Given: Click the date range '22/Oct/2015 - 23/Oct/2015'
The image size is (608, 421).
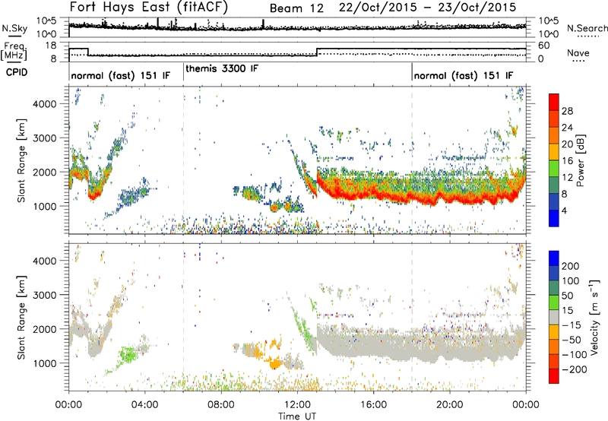Looking at the screenshot, I should pos(428,8).
